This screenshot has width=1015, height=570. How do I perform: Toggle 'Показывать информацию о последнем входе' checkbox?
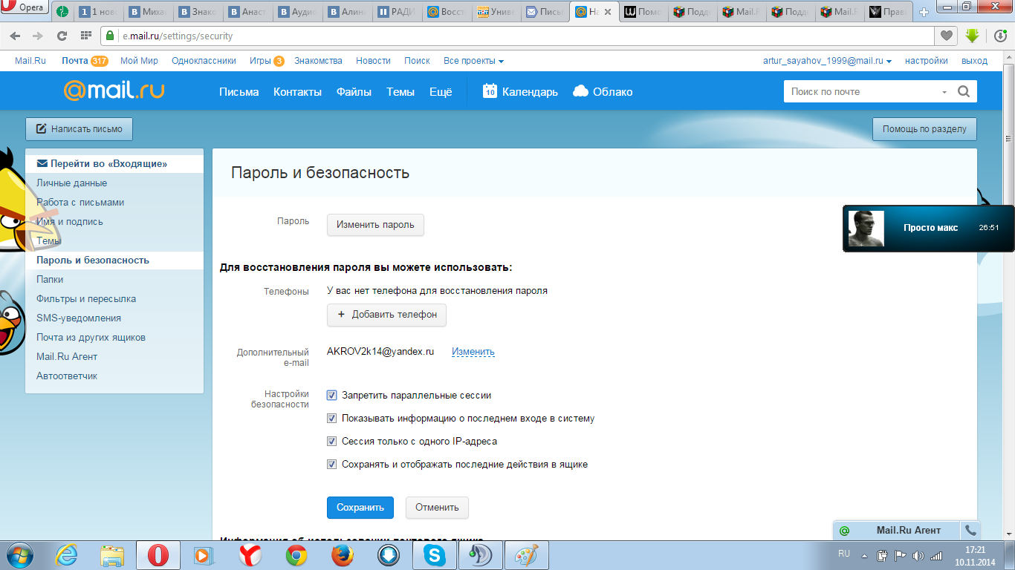coord(332,419)
